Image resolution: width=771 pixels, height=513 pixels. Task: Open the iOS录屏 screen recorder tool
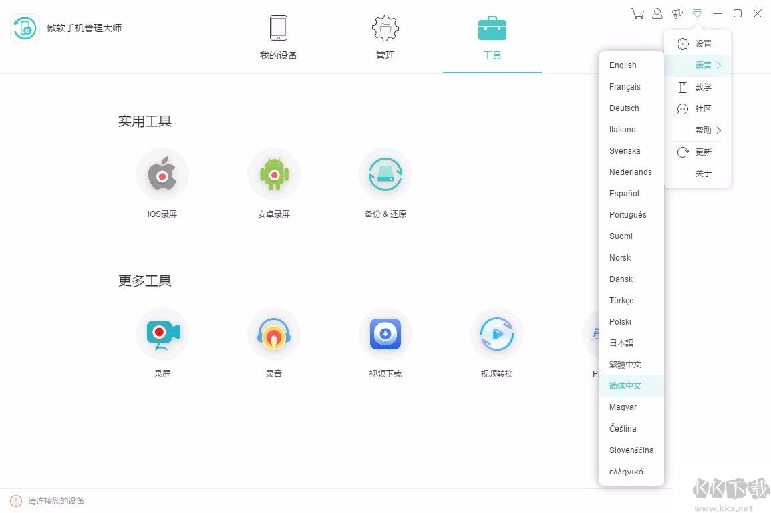(162, 174)
